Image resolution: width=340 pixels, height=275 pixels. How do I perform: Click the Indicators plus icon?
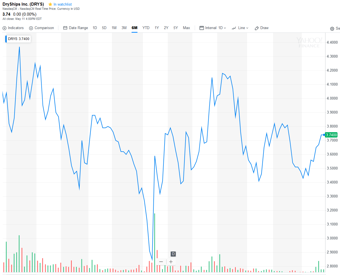click(x=4, y=28)
